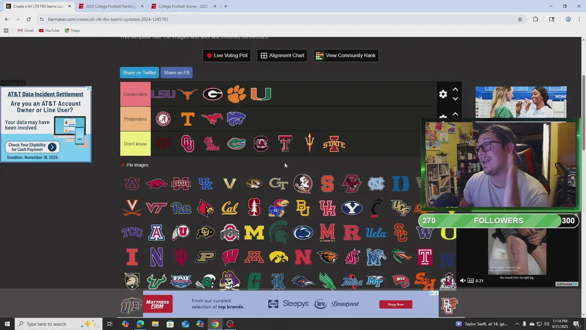Select the Florida State Seminoles logo

tap(303, 183)
